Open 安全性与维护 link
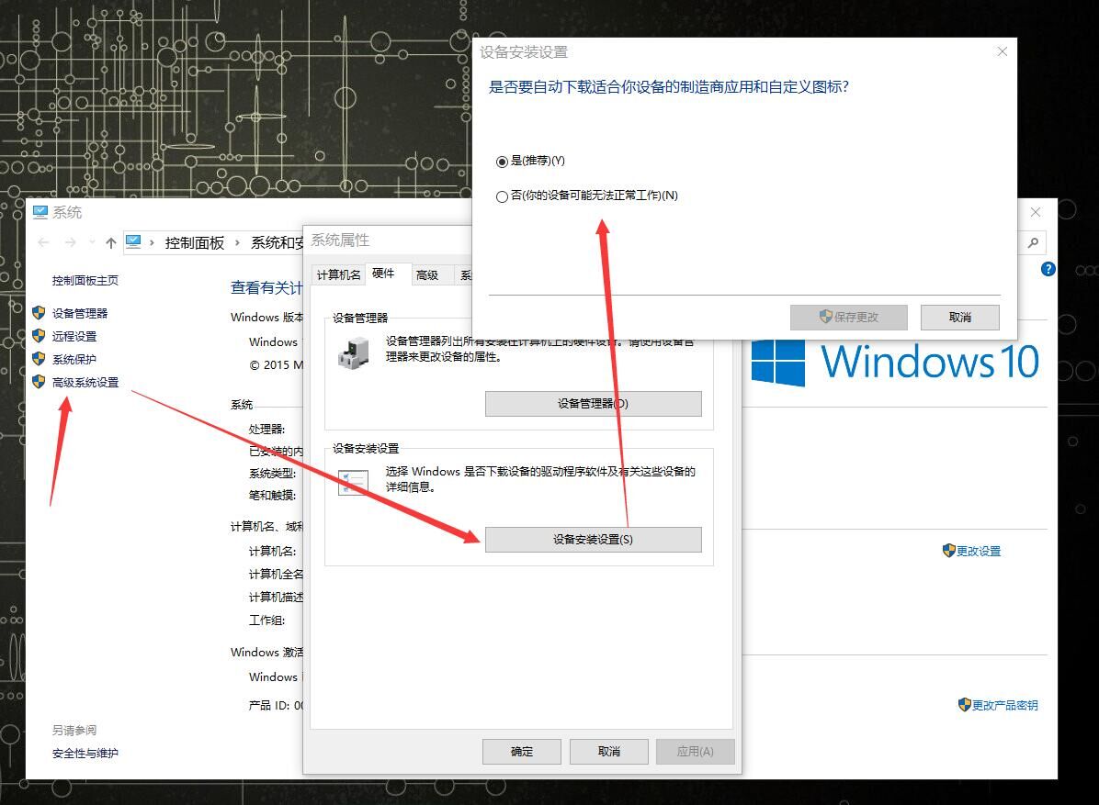Image resolution: width=1099 pixels, height=805 pixels. [x=85, y=754]
